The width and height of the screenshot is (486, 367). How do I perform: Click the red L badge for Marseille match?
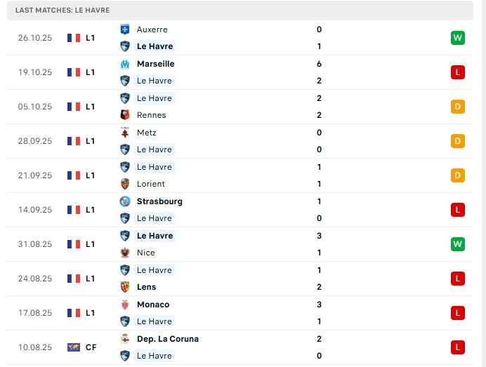(458, 72)
